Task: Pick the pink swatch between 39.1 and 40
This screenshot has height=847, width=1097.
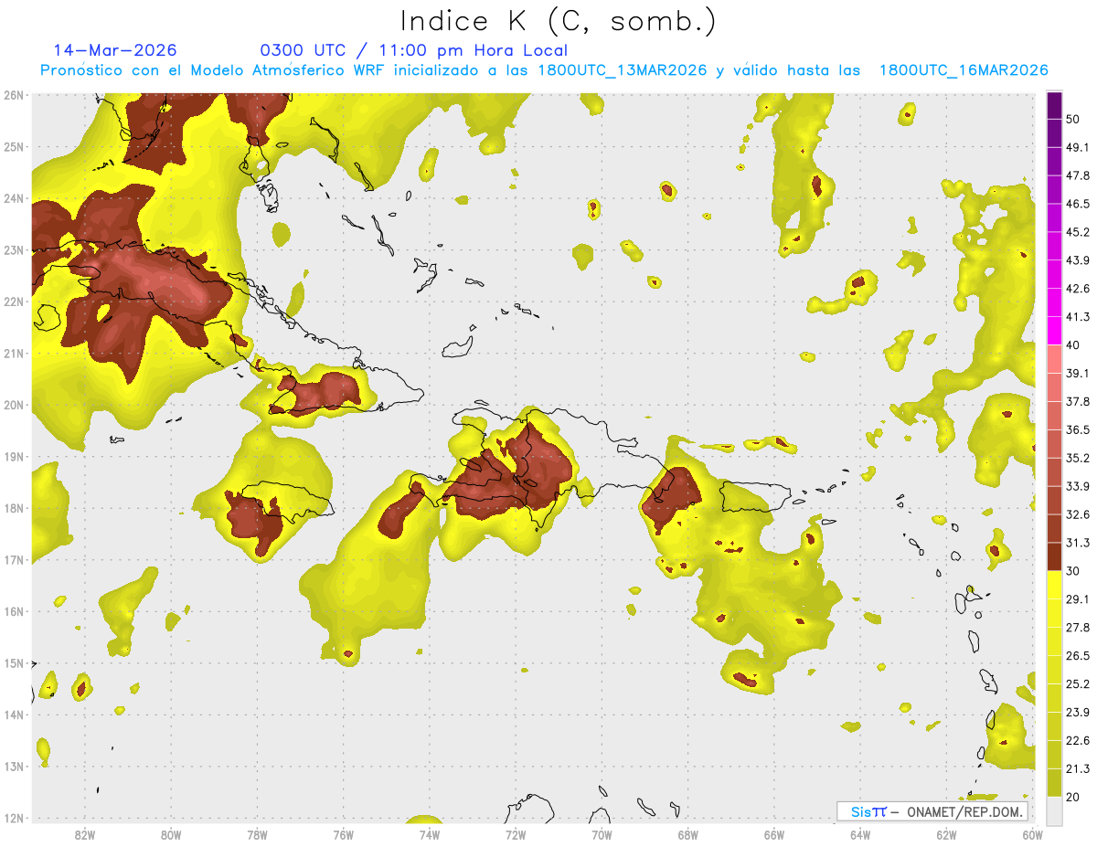Action: click(x=1054, y=358)
